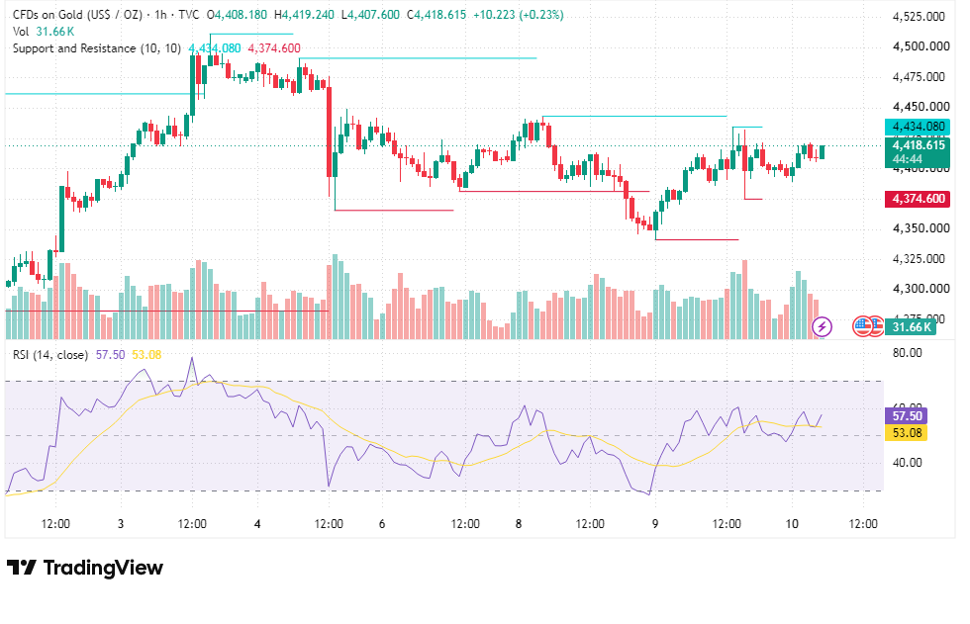Click the cyan 4,434.080 resistance price label
Image resolution: width=970 pixels, height=624 pixels.
[918, 127]
